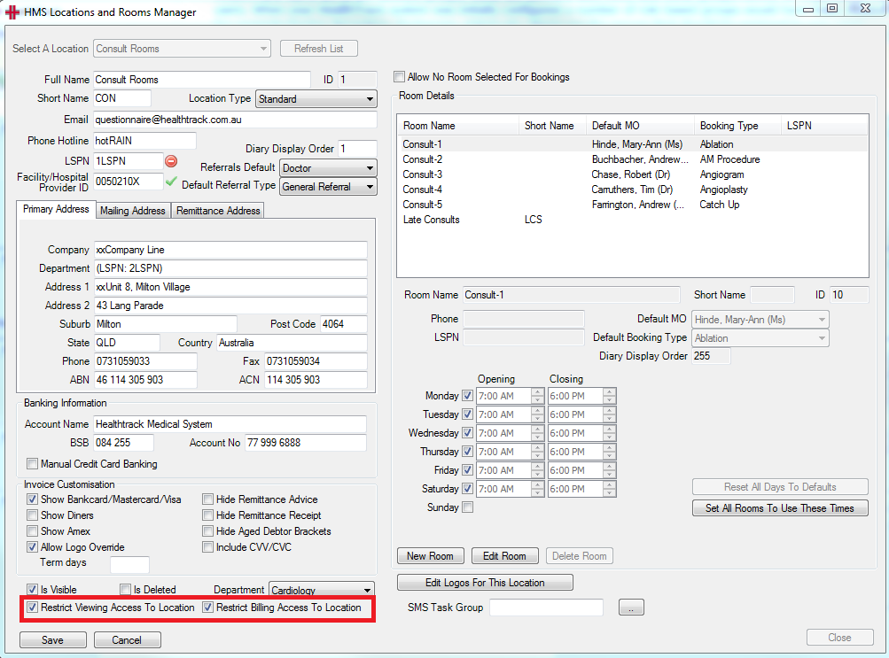Open the Select A Location dropdown
This screenshot has height=658, width=889.
pyautogui.click(x=182, y=49)
